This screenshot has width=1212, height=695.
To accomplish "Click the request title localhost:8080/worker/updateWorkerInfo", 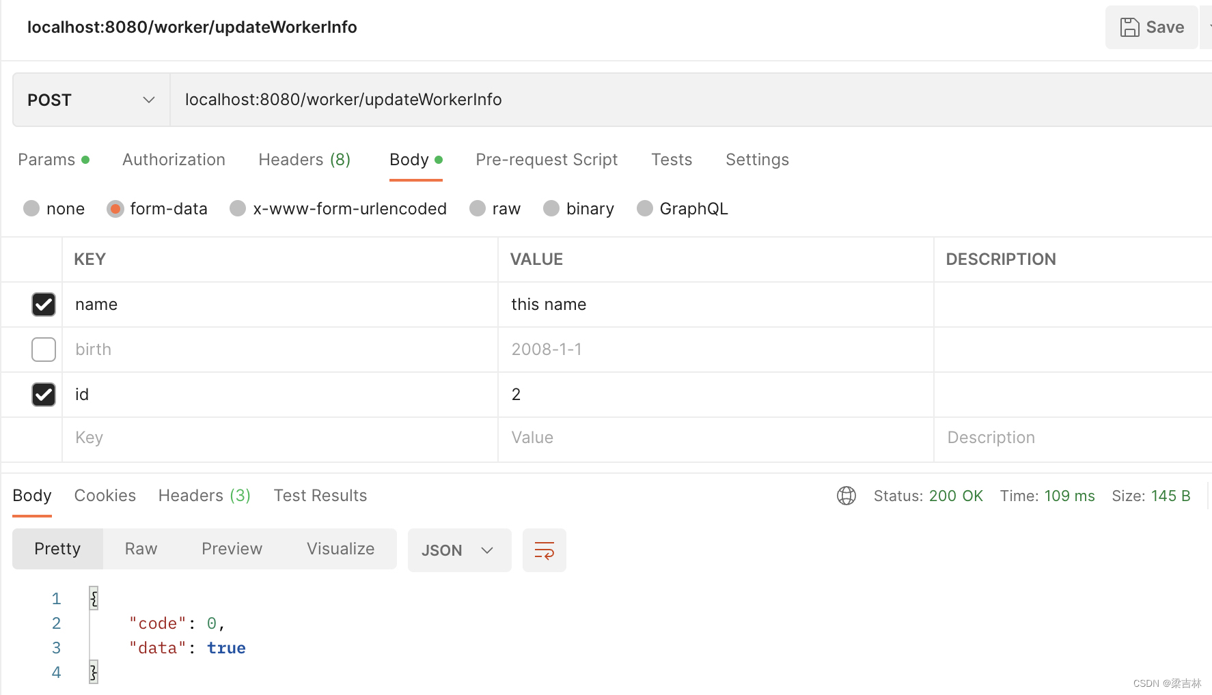I will tap(192, 27).
